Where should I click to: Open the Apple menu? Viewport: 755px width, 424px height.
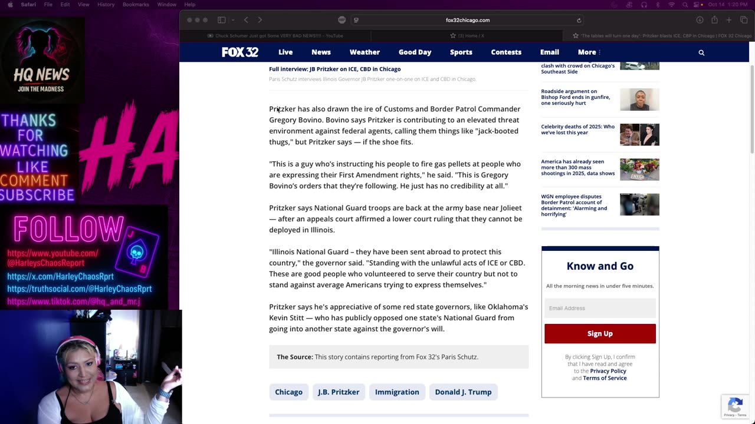pos(9,4)
